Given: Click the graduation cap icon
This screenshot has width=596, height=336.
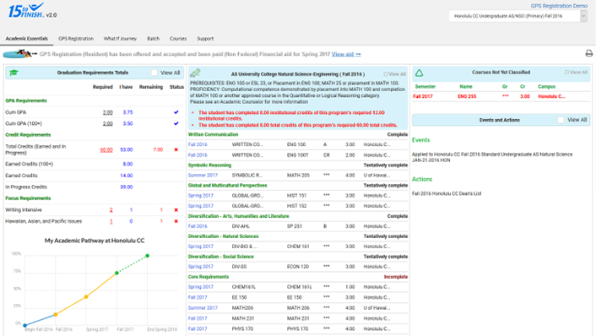Looking at the screenshot, I should tap(14, 73).
